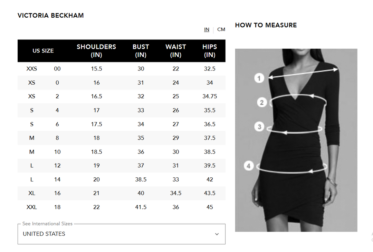Select the US SIZE column header
Screen dimensions: 373x252
click(43, 51)
